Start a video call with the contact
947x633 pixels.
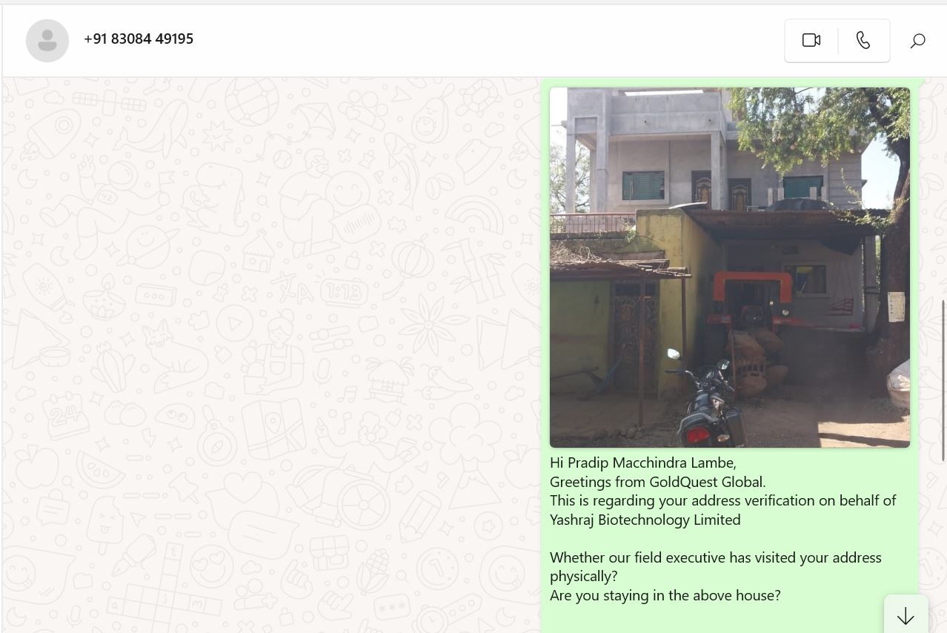coord(811,40)
